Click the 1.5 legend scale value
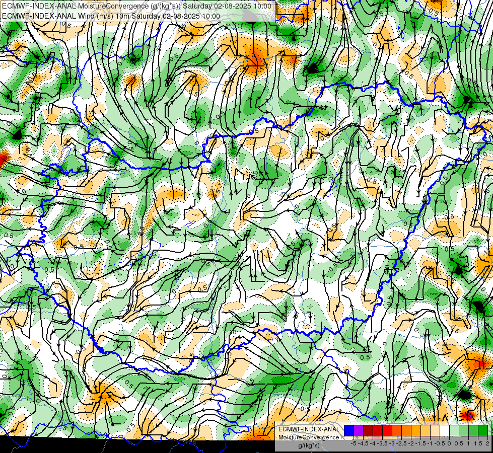Image resolution: width=493 pixels, height=453 pixels. [478, 443]
